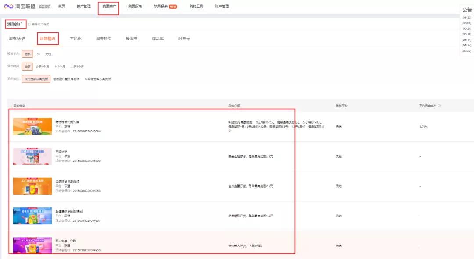
Task: Click the 新人专享一分购 activity title
Action: [65, 241]
